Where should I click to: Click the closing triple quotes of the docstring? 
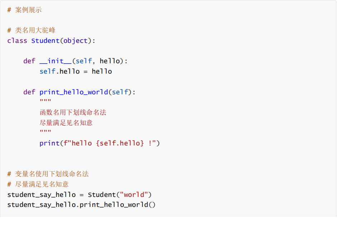tap(45, 131)
